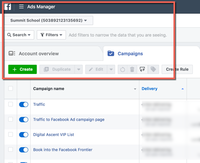
Task: Click the green Create button
Action: (x=22, y=69)
